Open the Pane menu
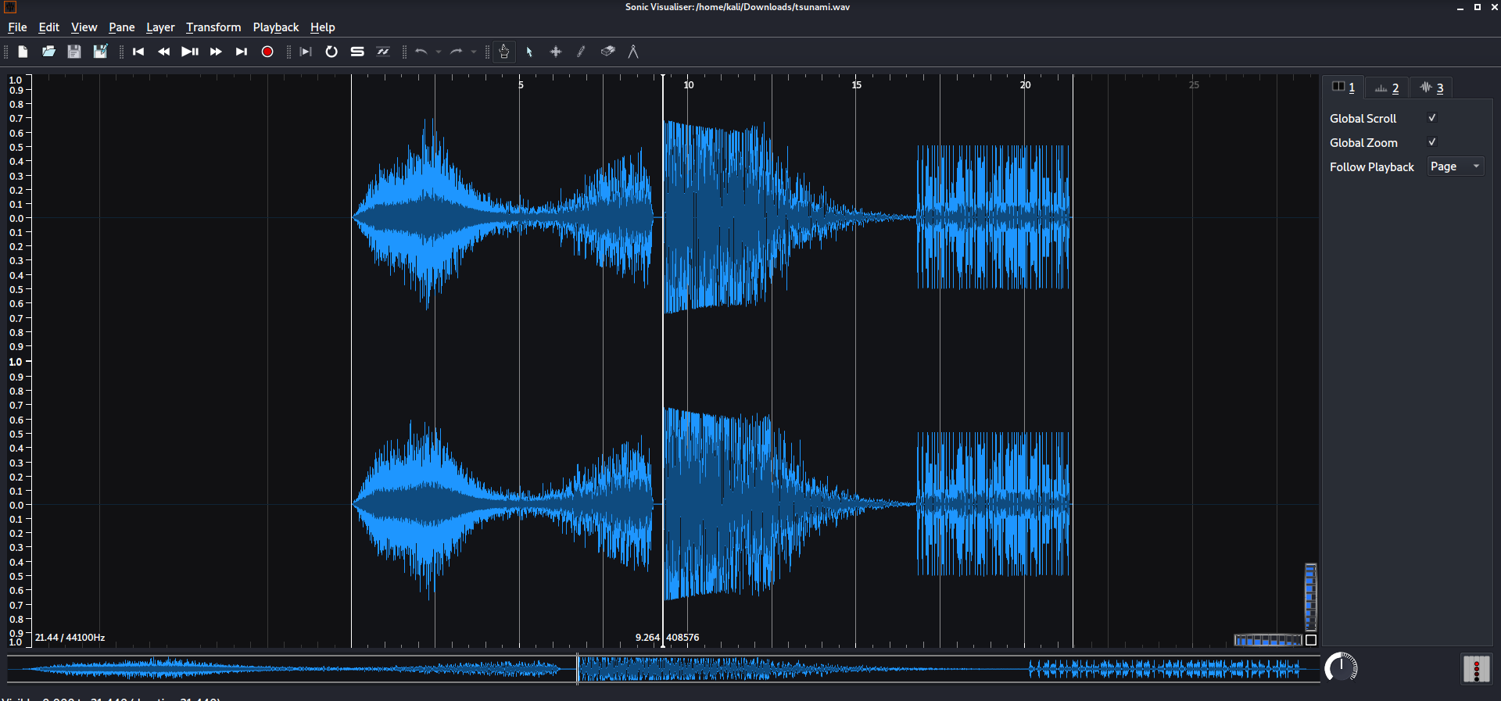 pos(122,27)
